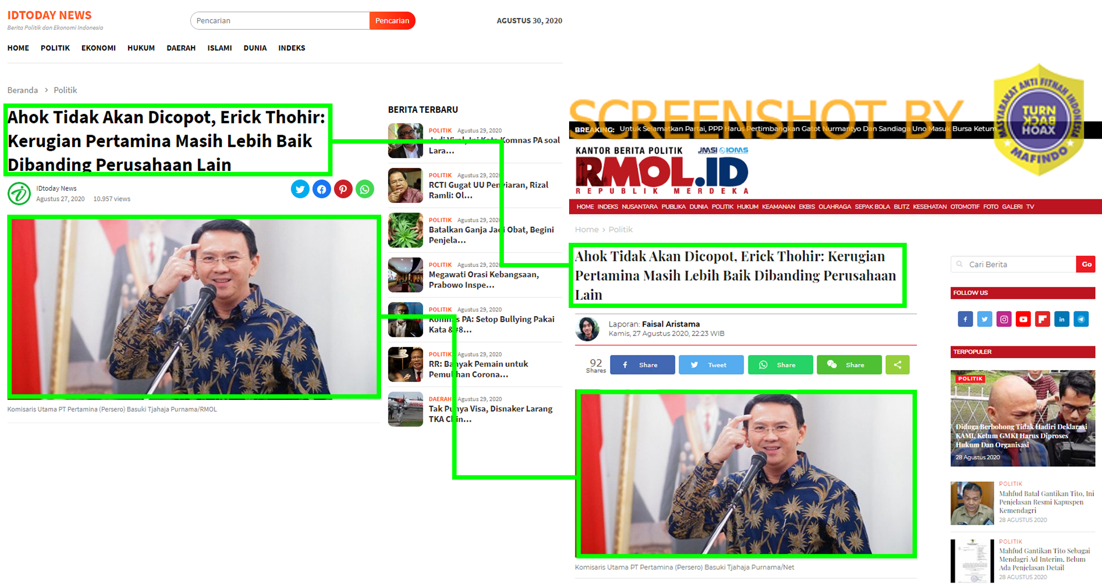Share IDtoday article on Twitter icon

tap(300, 189)
